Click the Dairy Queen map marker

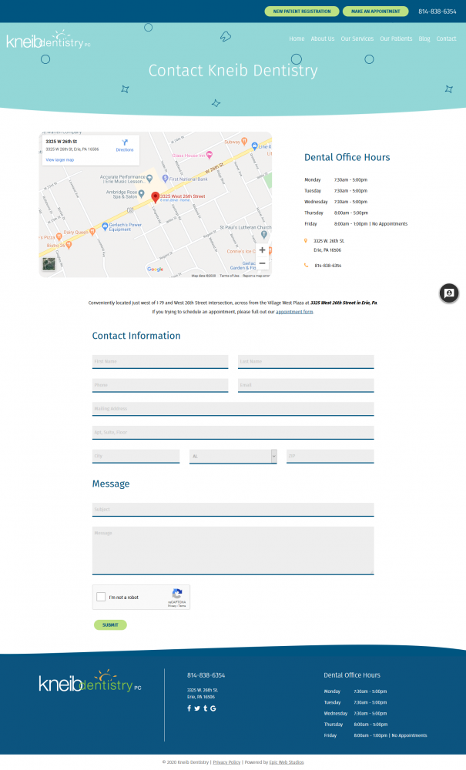pyautogui.click(x=92, y=231)
